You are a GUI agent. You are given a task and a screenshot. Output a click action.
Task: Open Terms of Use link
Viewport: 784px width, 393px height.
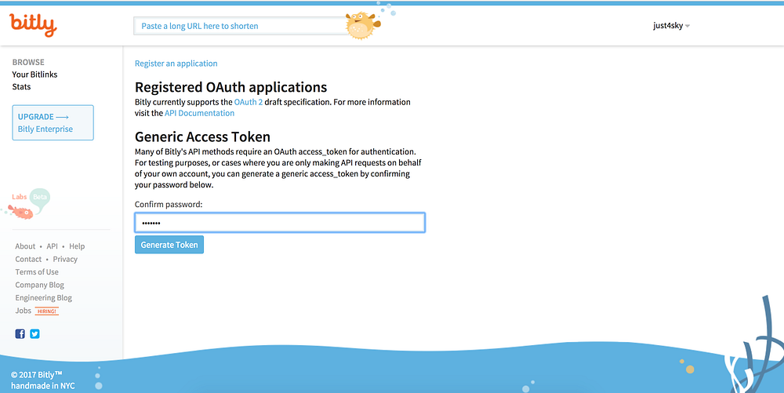(37, 272)
